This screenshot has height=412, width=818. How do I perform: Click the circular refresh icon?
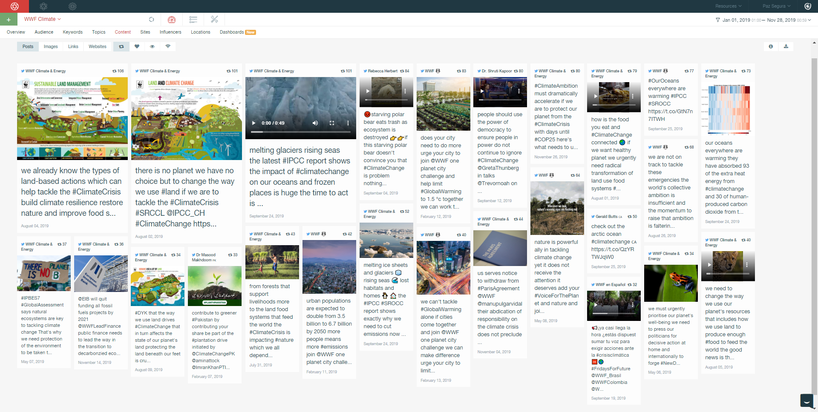[151, 19]
